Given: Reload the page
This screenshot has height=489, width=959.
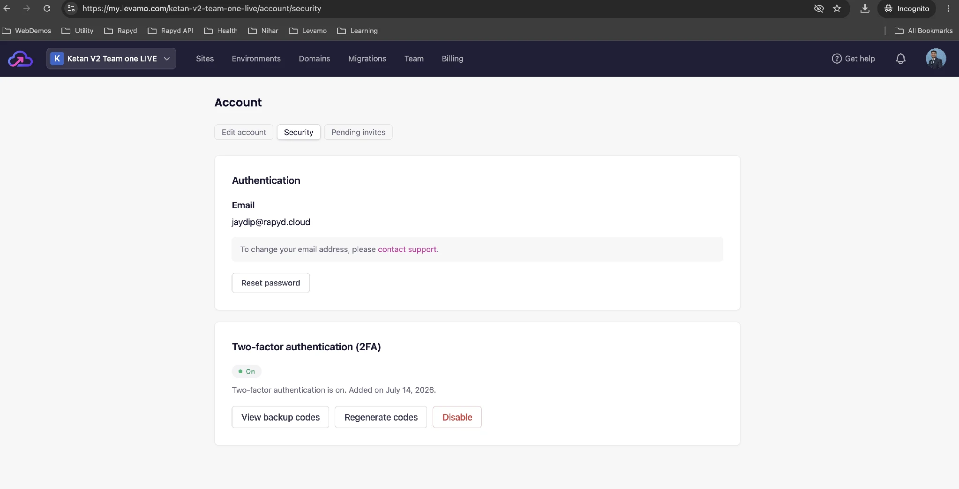Looking at the screenshot, I should 47,8.
